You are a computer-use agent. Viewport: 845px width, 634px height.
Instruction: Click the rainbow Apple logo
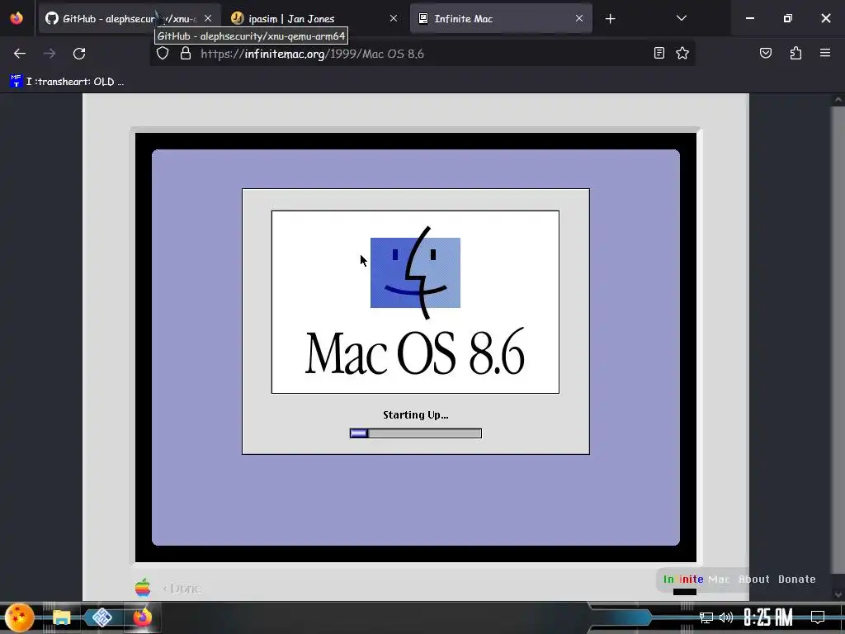tap(143, 588)
